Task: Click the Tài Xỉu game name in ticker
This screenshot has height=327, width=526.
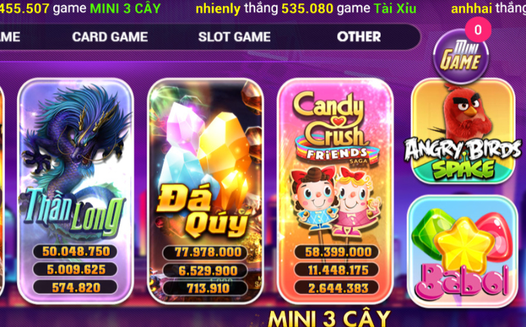Action: 395,9
